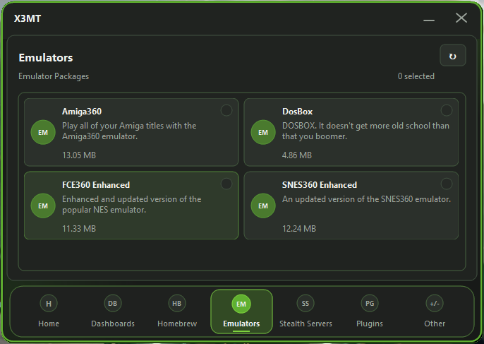Image resolution: width=484 pixels, height=344 pixels.
Task: Click the PG circle icon in navigation
Action: [370, 304]
